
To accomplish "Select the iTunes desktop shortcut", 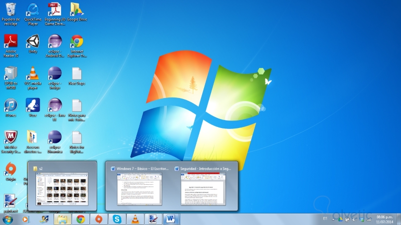I will pyautogui.click(x=11, y=107).
